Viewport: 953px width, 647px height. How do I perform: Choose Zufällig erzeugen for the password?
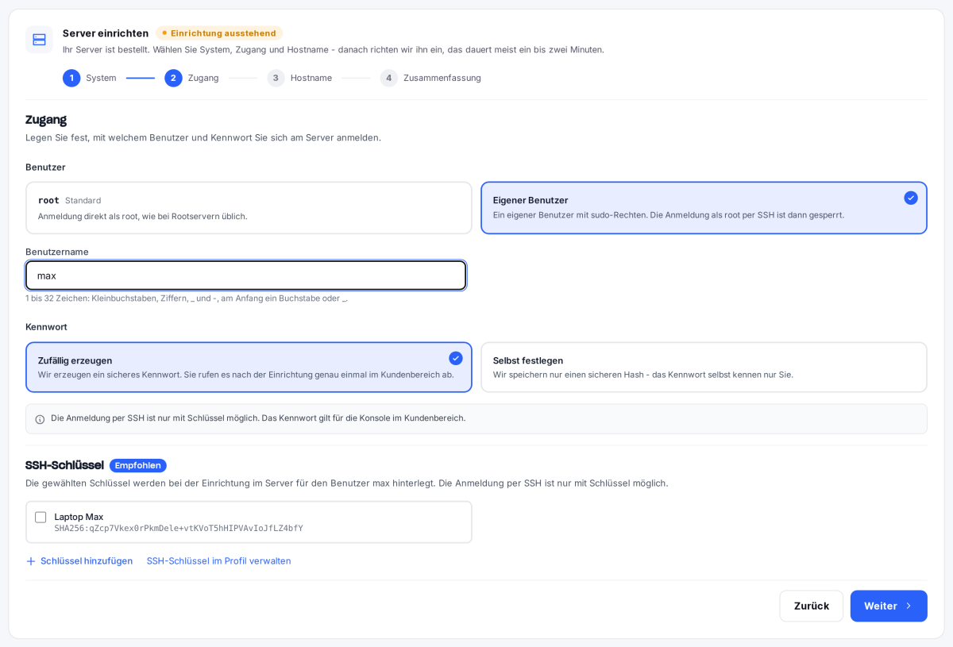click(249, 368)
